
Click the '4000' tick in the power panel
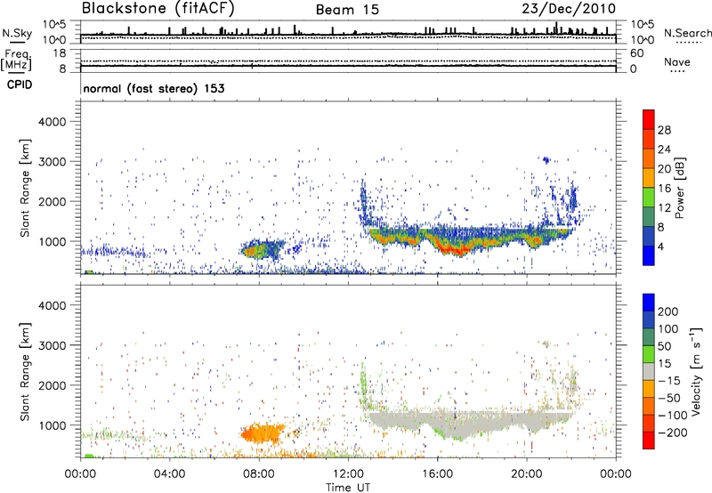(x=52, y=122)
